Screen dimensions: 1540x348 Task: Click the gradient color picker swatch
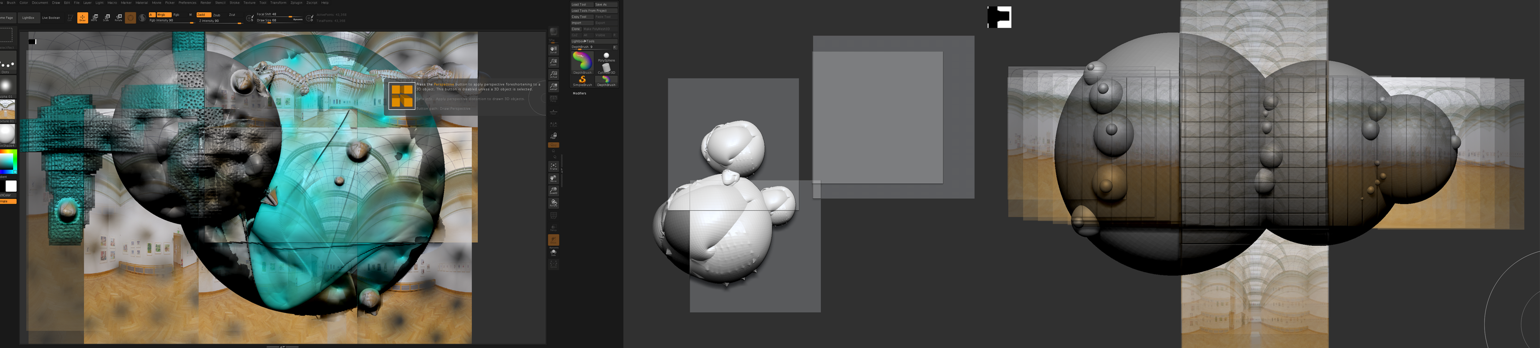[x=8, y=161]
